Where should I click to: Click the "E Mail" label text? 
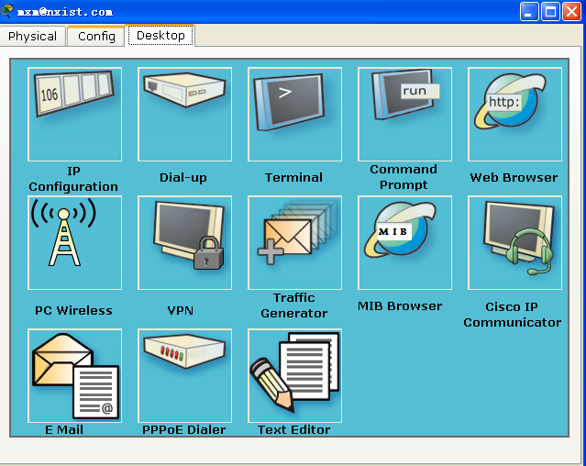click(64, 429)
